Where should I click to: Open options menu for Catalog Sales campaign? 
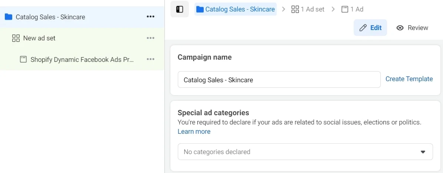(150, 17)
